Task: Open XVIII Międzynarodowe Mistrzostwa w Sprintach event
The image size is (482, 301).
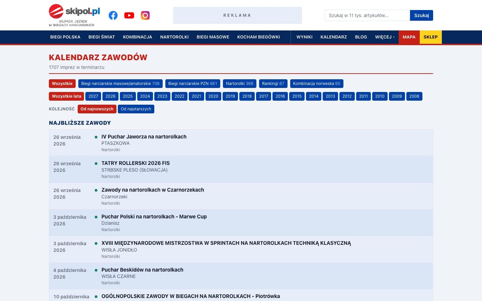Action: tap(226, 243)
